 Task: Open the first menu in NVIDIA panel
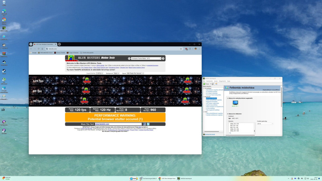click(x=204, y=81)
